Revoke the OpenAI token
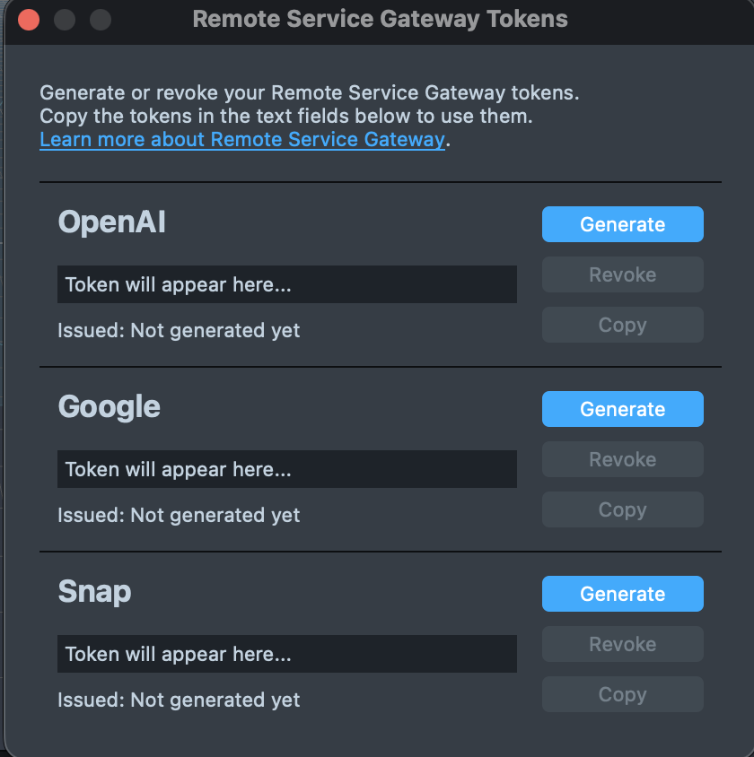 coord(622,274)
